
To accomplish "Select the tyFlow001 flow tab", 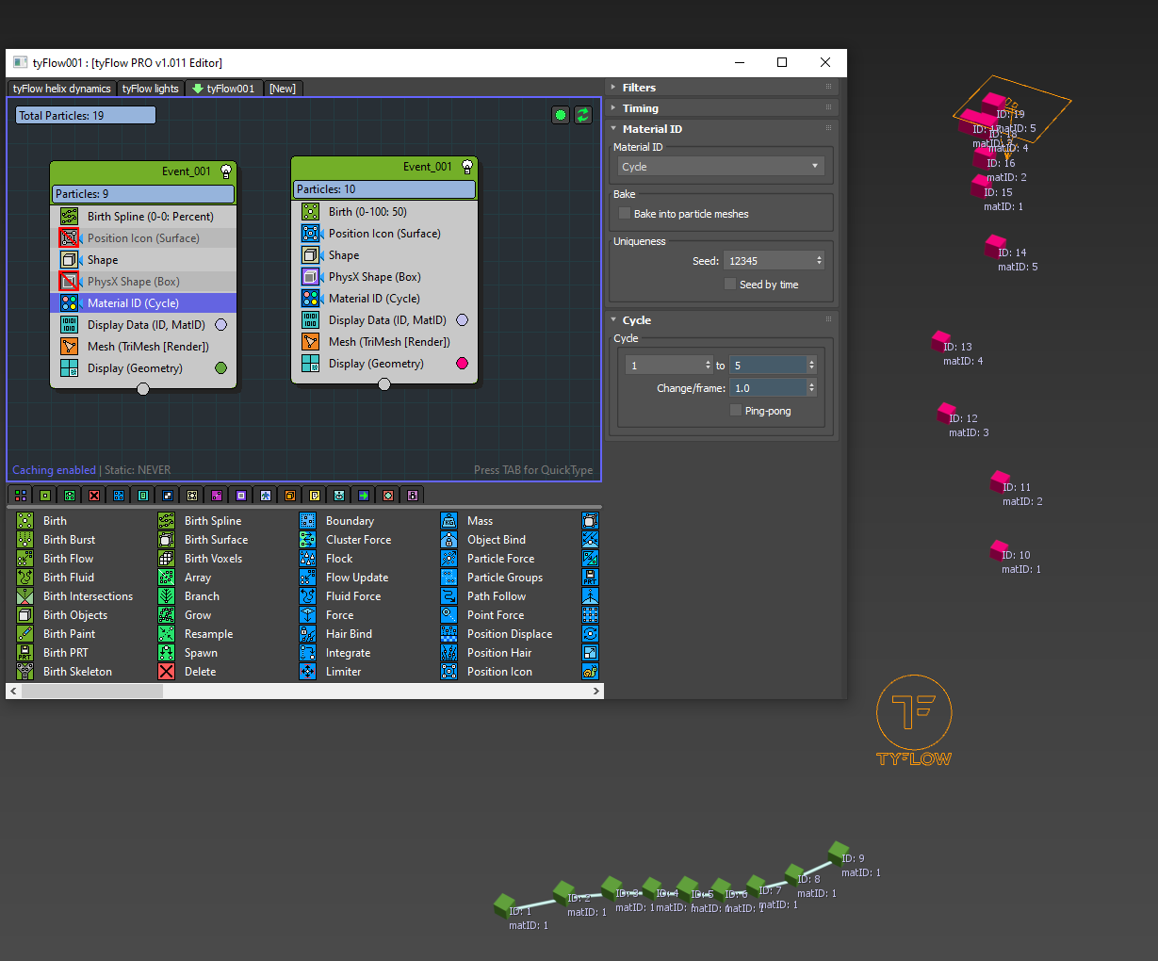I will pyautogui.click(x=224, y=89).
